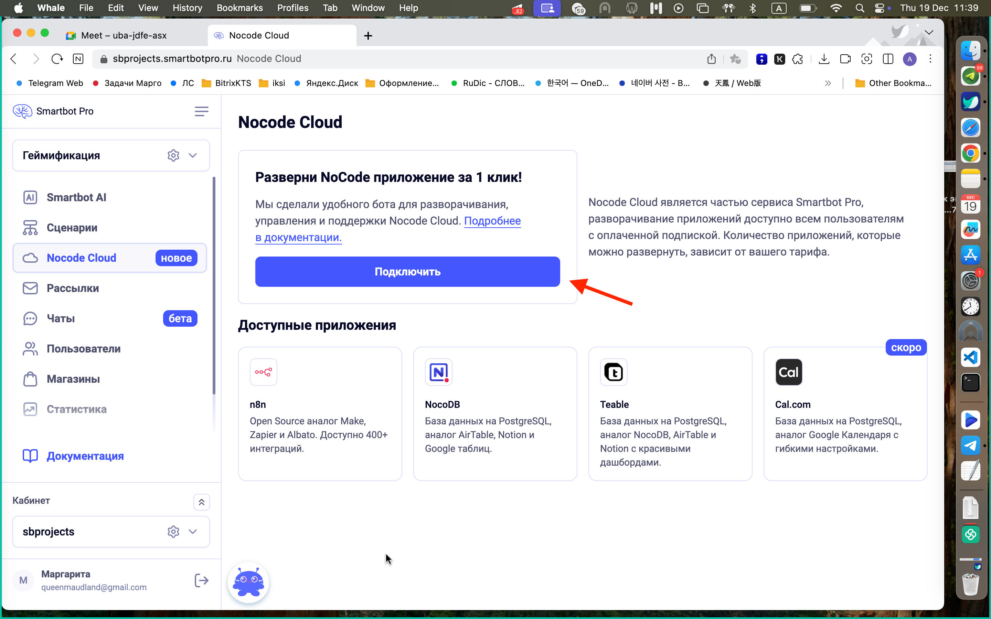The width and height of the screenshot is (991, 619).
Task: Click the NocoDB app icon
Action: click(439, 372)
